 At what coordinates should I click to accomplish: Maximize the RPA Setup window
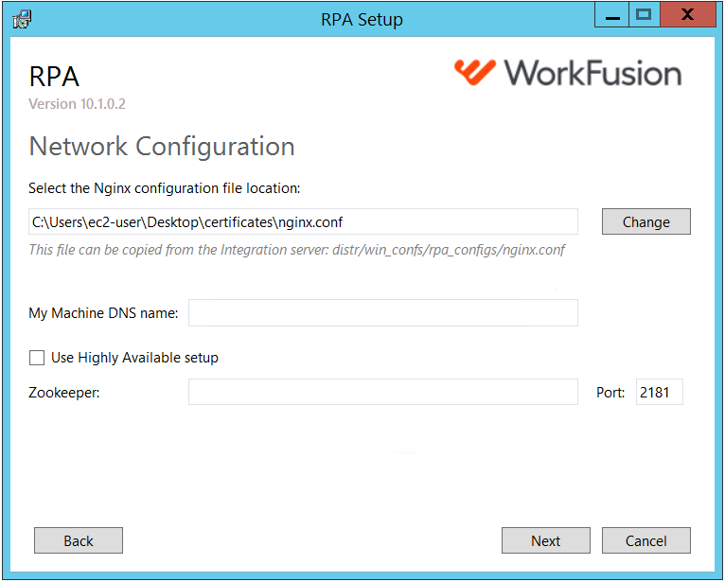point(644,15)
